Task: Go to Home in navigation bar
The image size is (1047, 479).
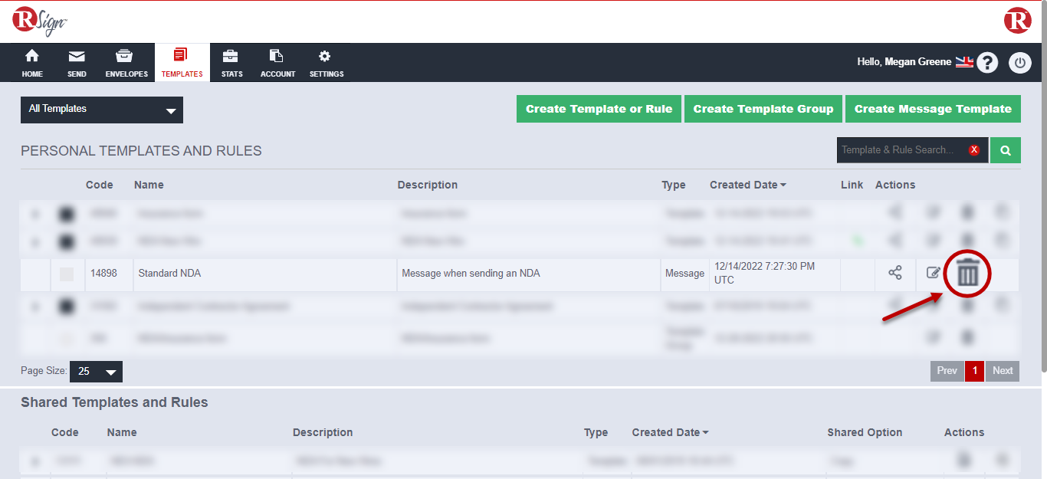Action: coord(32,63)
